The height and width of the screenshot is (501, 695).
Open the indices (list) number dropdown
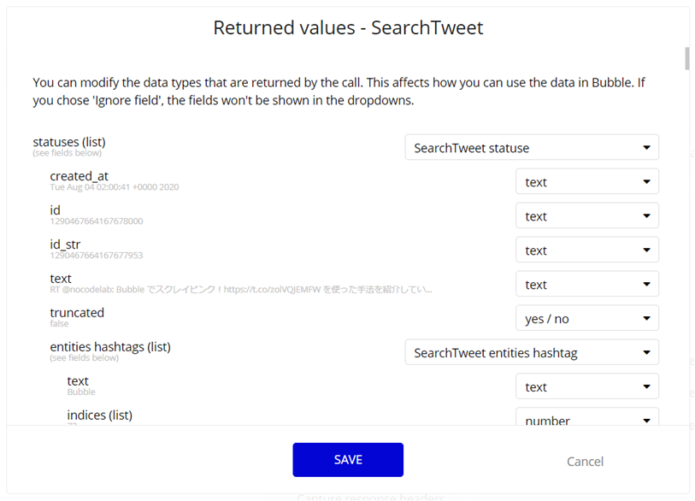point(586,416)
